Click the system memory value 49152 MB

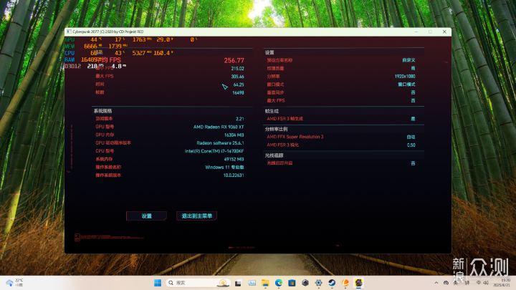click(x=234, y=159)
